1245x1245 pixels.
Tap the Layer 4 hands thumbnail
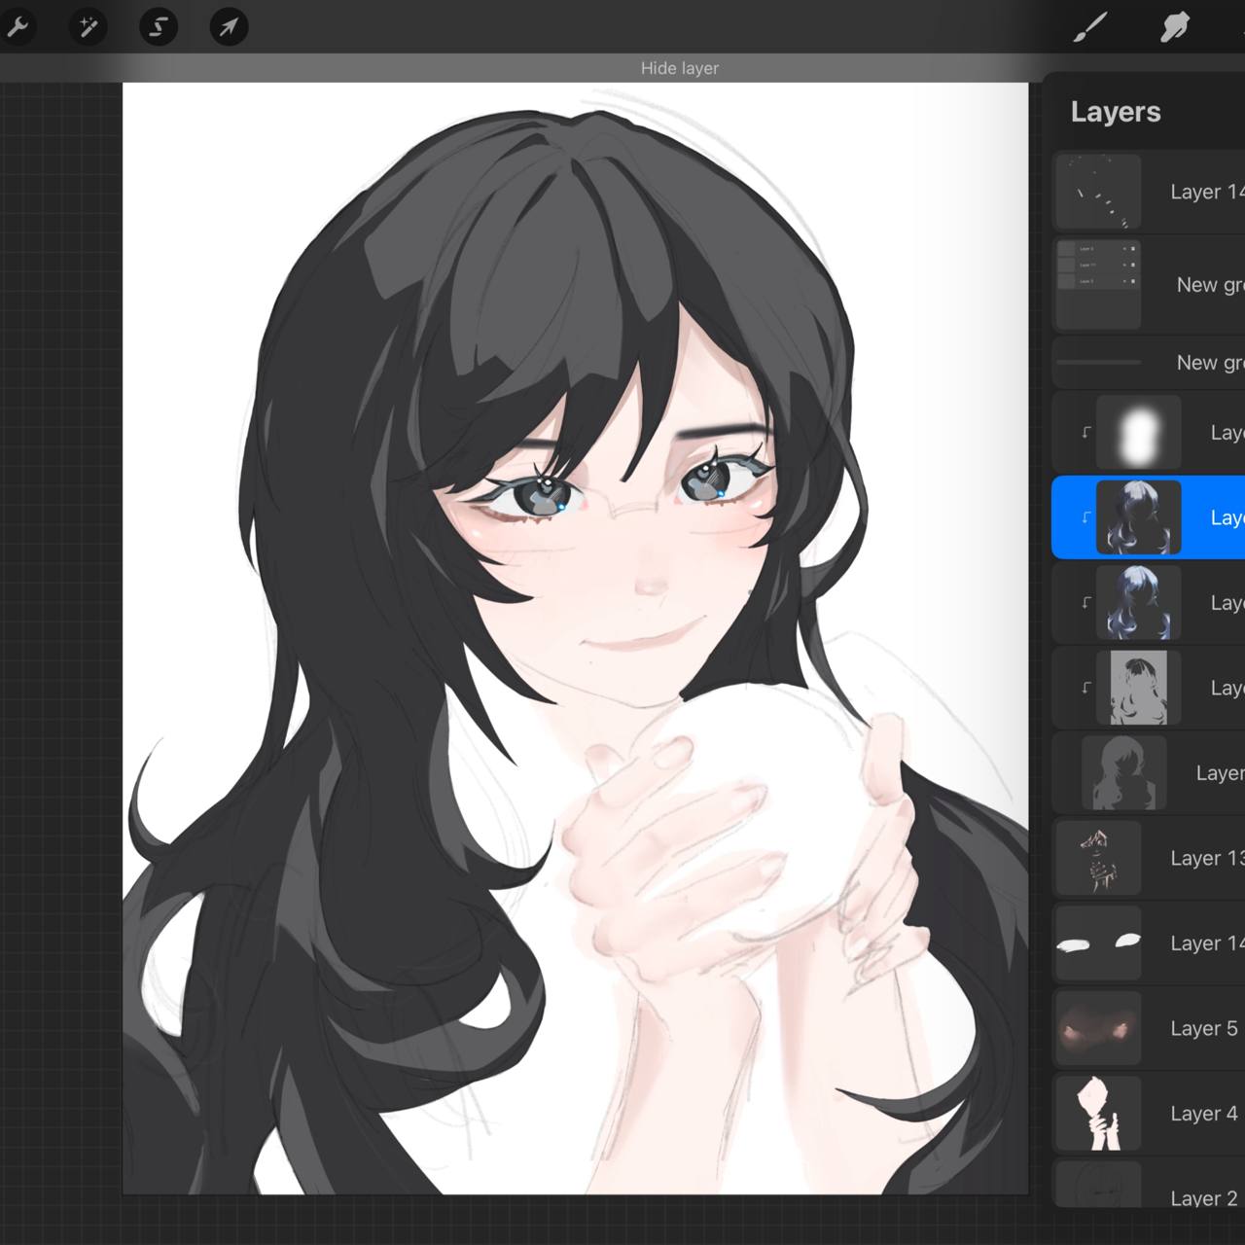coord(1098,1114)
